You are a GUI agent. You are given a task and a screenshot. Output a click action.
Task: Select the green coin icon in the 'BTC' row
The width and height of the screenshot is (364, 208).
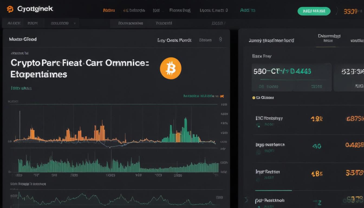(x=258, y=125)
